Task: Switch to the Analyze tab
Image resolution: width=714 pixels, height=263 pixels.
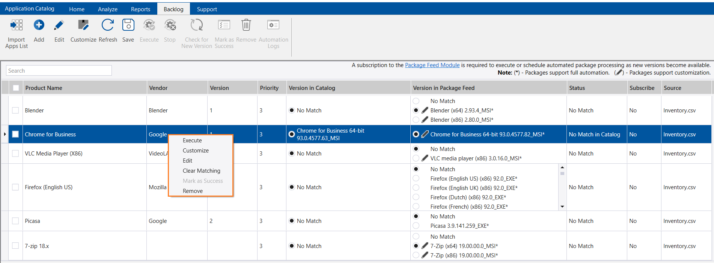Action: [x=107, y=9]
